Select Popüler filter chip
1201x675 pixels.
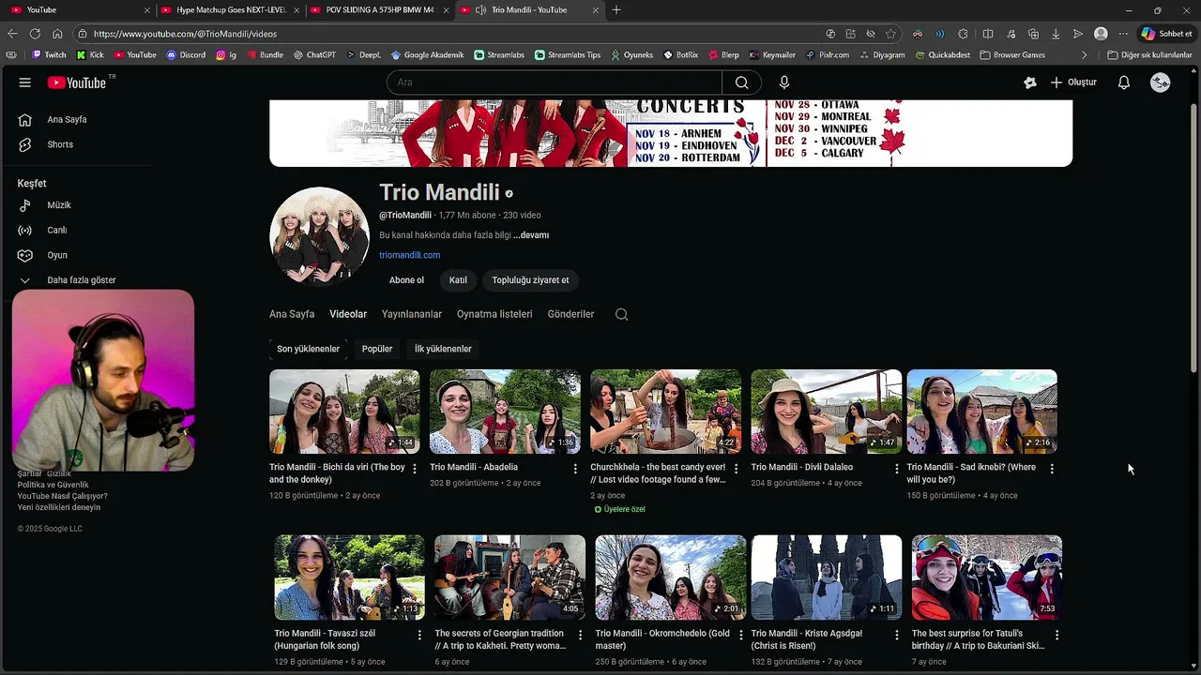coord(377,349)
